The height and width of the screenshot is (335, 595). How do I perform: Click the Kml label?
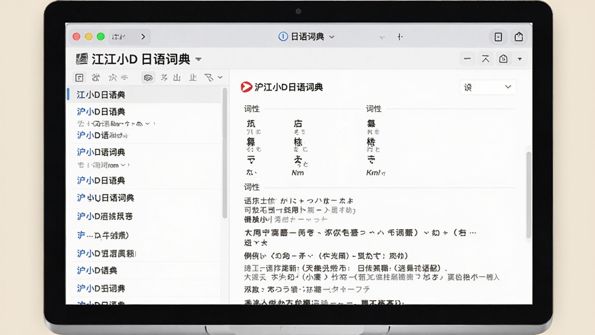click(376, 173)
